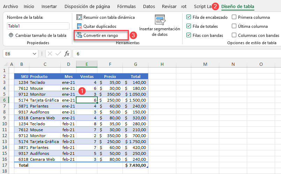Image resolution: width=281 pixels, height=174 pixels.
Task: Open the Archivo tab
Action: [10, 6]
